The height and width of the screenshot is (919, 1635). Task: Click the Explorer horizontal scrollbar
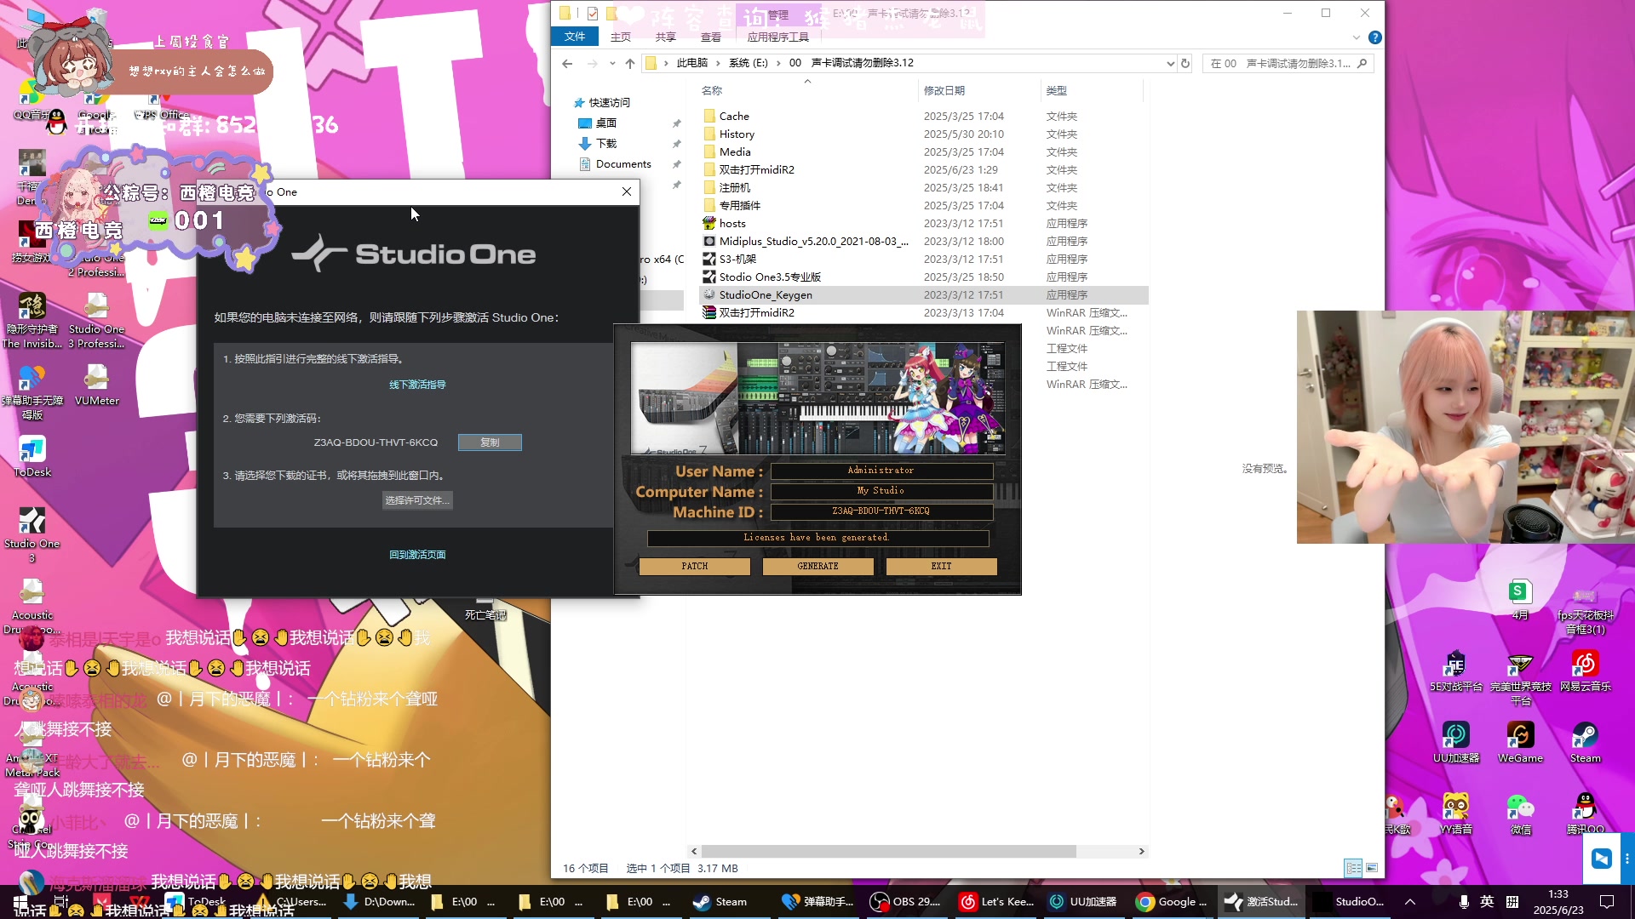(889, 851)
